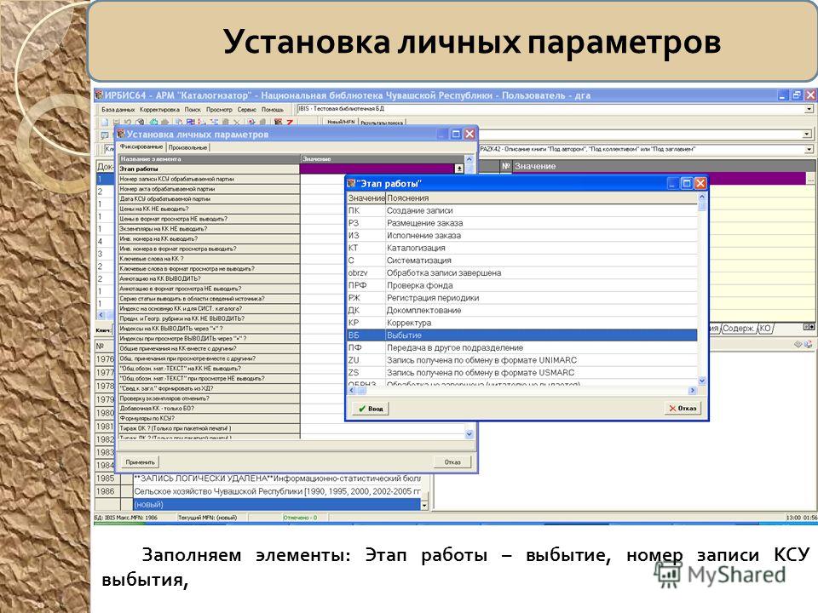Click the Ввод button

click(371, 409)
